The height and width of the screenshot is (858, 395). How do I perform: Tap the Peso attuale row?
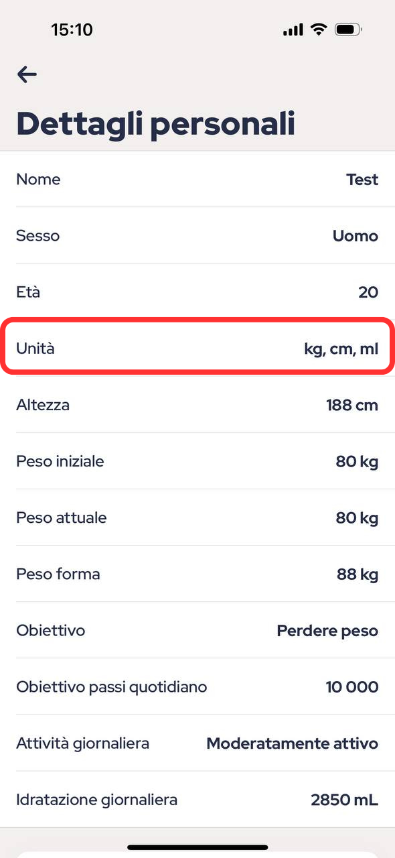197,517
